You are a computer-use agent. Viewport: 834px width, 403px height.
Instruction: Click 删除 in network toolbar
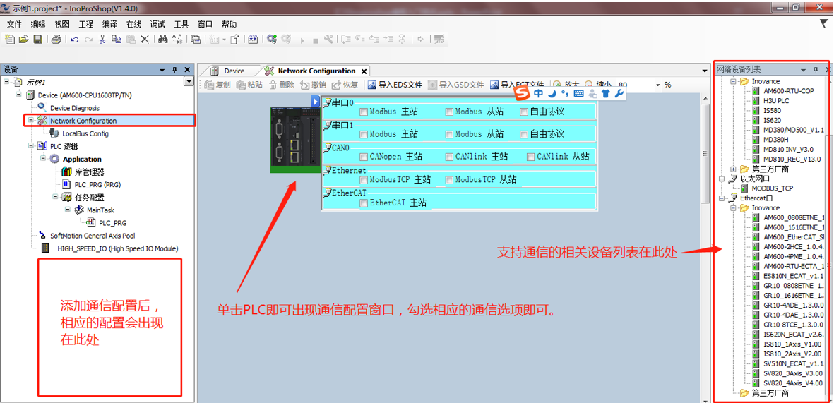click(x=281, y=85)
